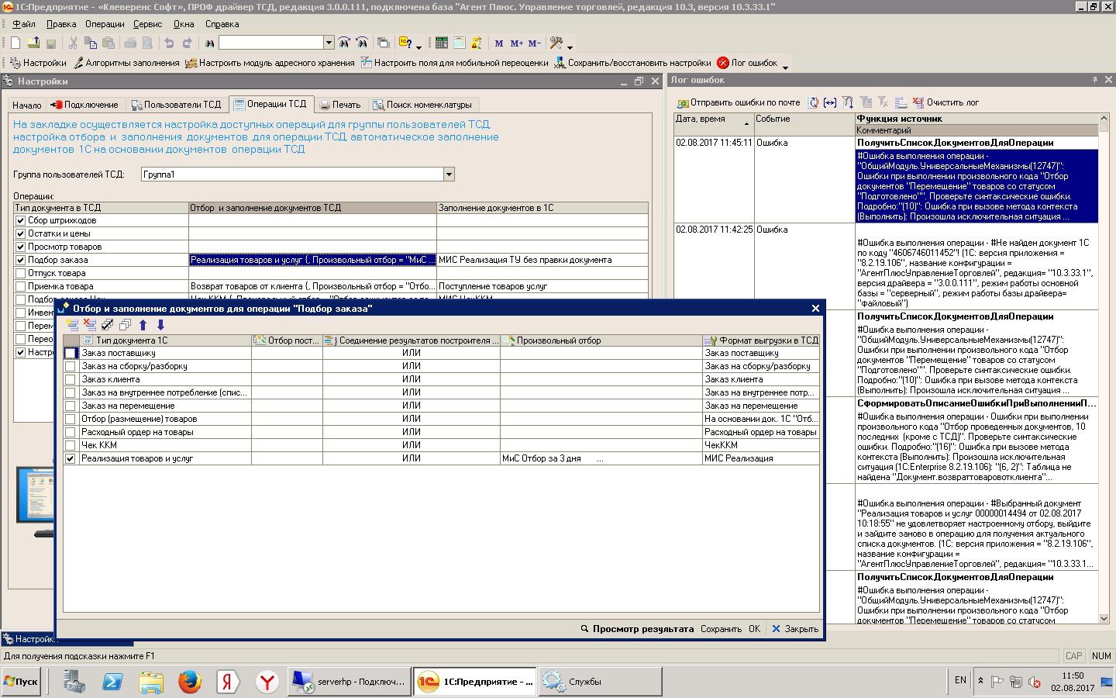Open Yandex browser from the taskbar
Screen dimensions: 1116x698
coord(267,682)
